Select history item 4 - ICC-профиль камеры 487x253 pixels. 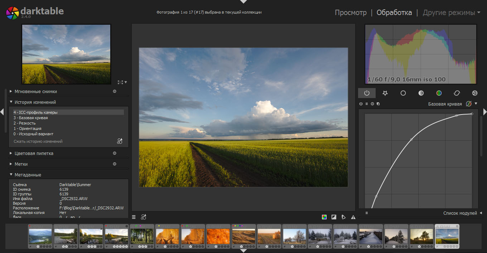[x=68, y=112]
